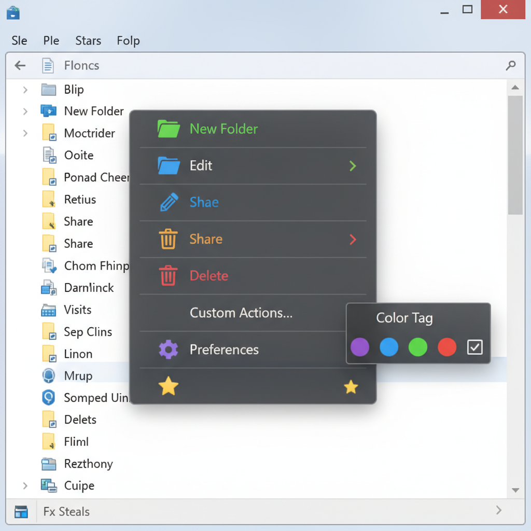Image resolution: width=531 pixels, height=531 pixels.
Task: Click the purple Preferences gear icon
Action: (168, 350)
